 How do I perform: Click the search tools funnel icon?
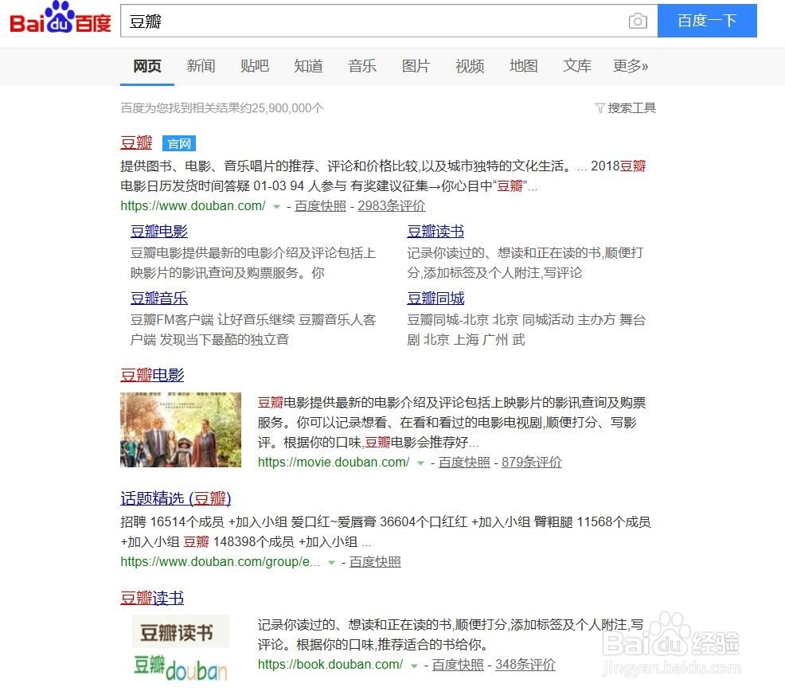[599, 107]
